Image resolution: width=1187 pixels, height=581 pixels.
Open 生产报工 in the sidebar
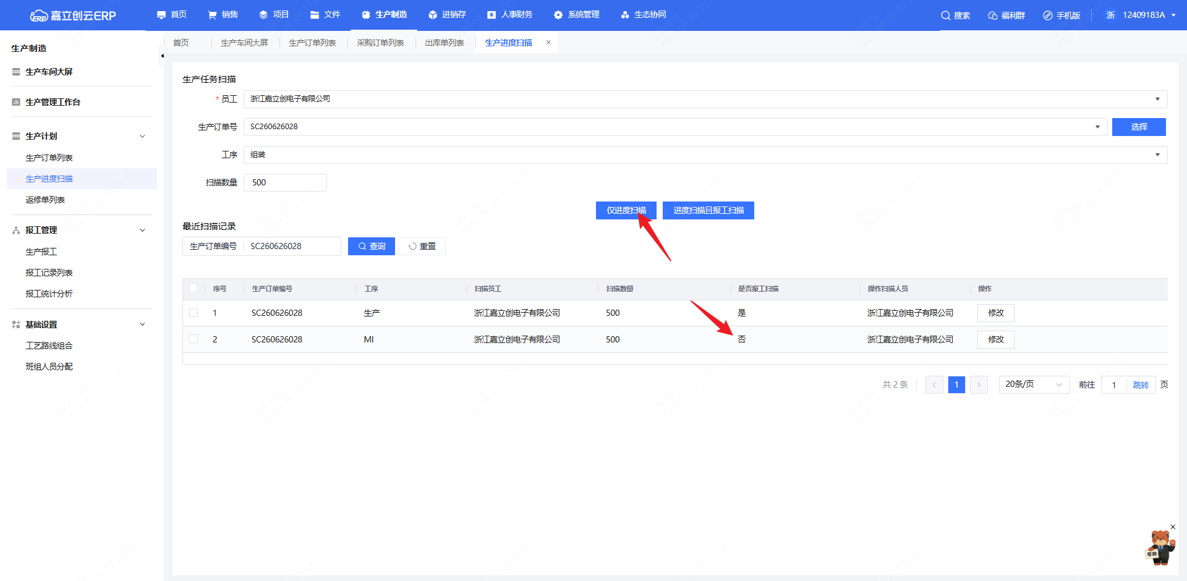(x=41, y=252)
